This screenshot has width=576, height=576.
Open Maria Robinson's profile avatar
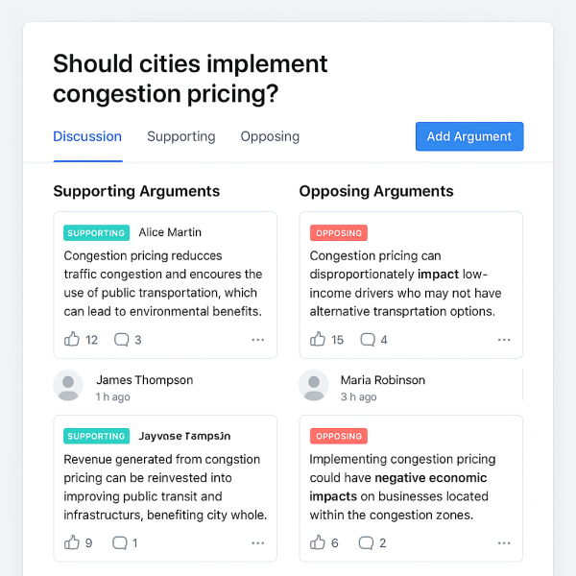click(314, 386)
